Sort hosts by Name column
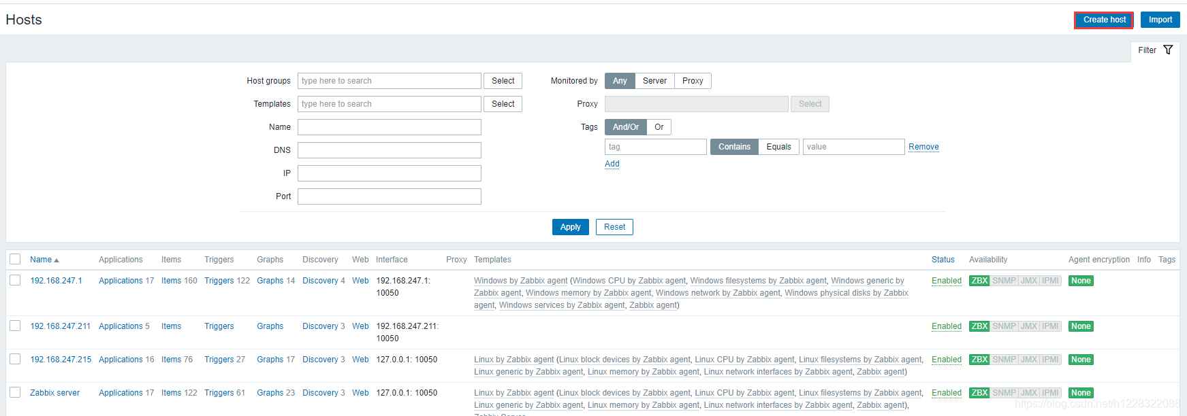1187x416 pixels. [x=44, y=260]
